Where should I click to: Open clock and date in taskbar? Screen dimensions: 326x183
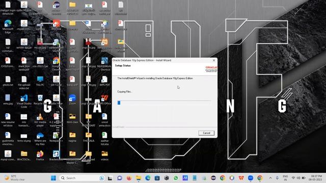[316, 178]
